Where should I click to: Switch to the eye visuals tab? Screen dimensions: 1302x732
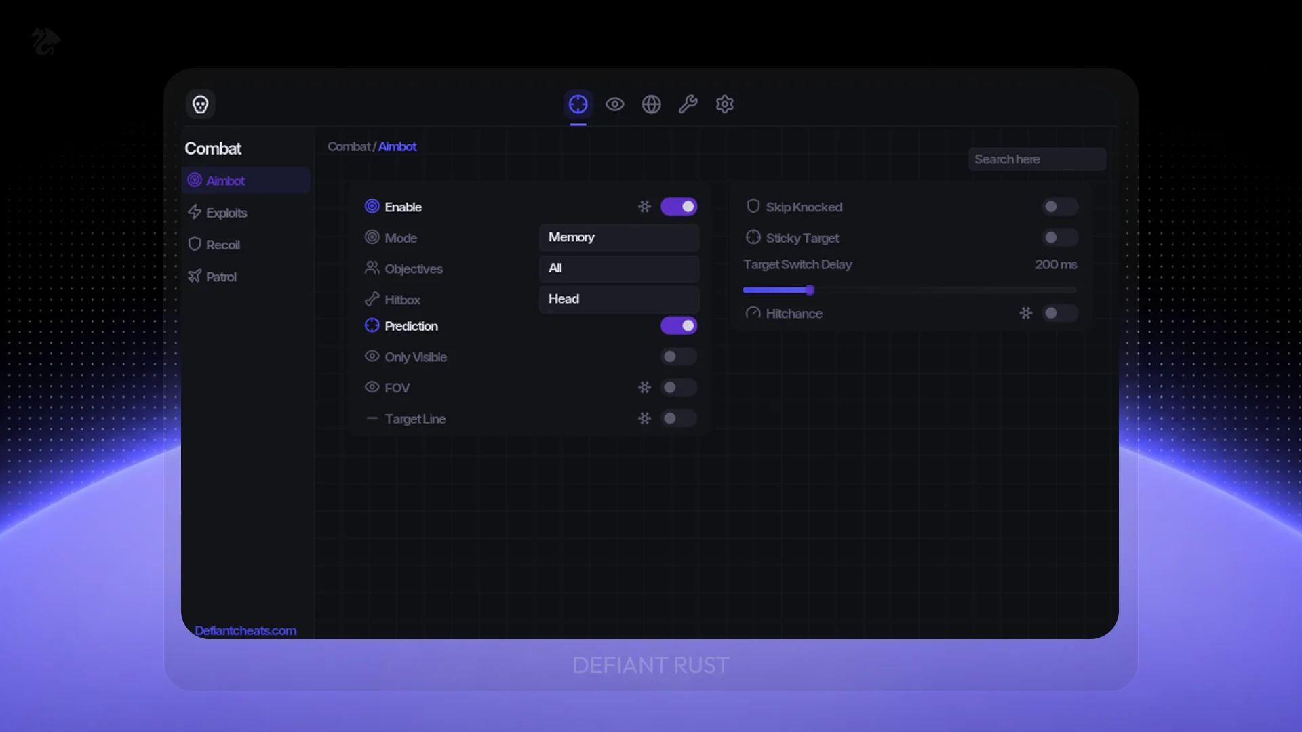[614, 104]
